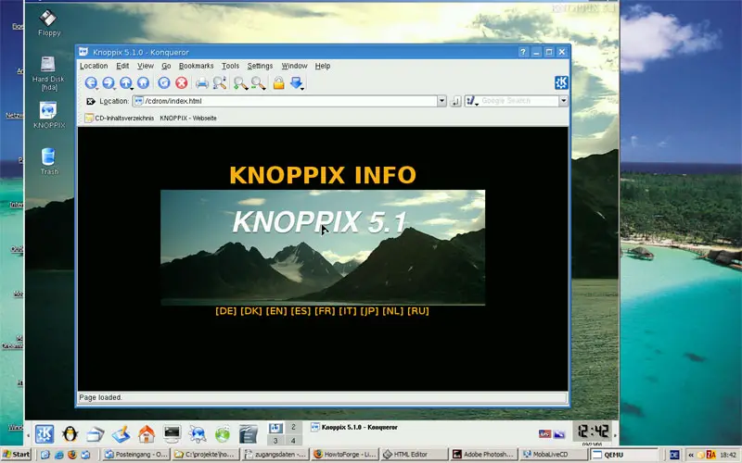Click the /cdrom/index.html location field
Image resolution: width=742 pixels, height=463 pixels.
285,101
